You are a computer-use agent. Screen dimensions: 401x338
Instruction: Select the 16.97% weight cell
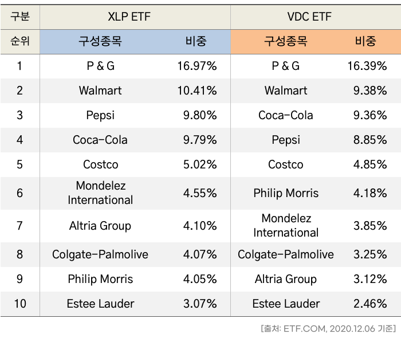pyautogui.click(x=196, y=66)
